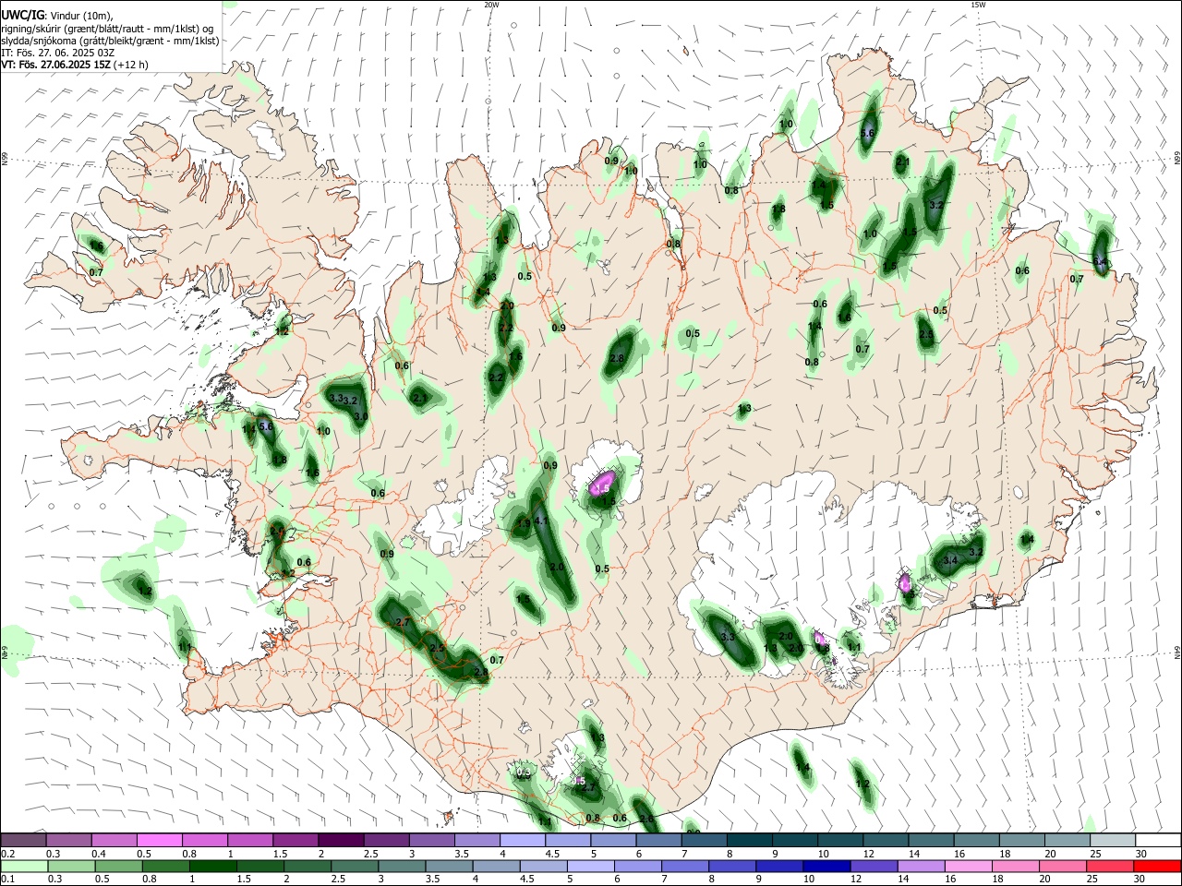
Task: Select the white 30 mm snow legend swatch
Action: coord(1158,840)
